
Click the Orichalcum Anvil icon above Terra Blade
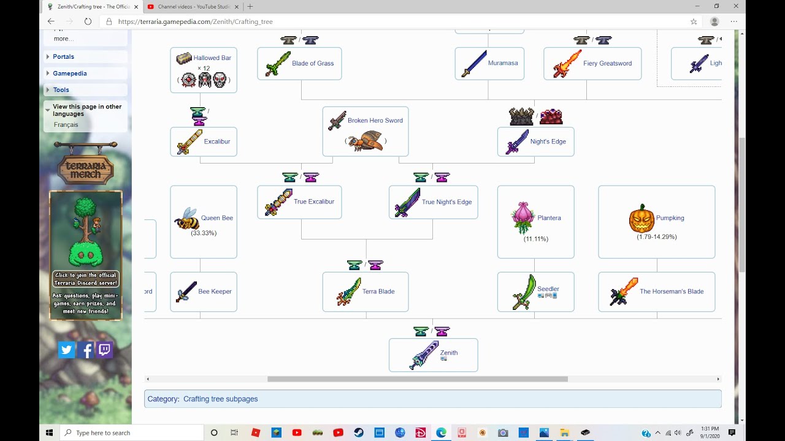coord(376,265)
